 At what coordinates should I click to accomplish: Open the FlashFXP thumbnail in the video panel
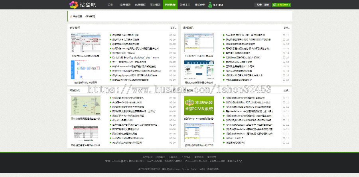coord(199,133)
